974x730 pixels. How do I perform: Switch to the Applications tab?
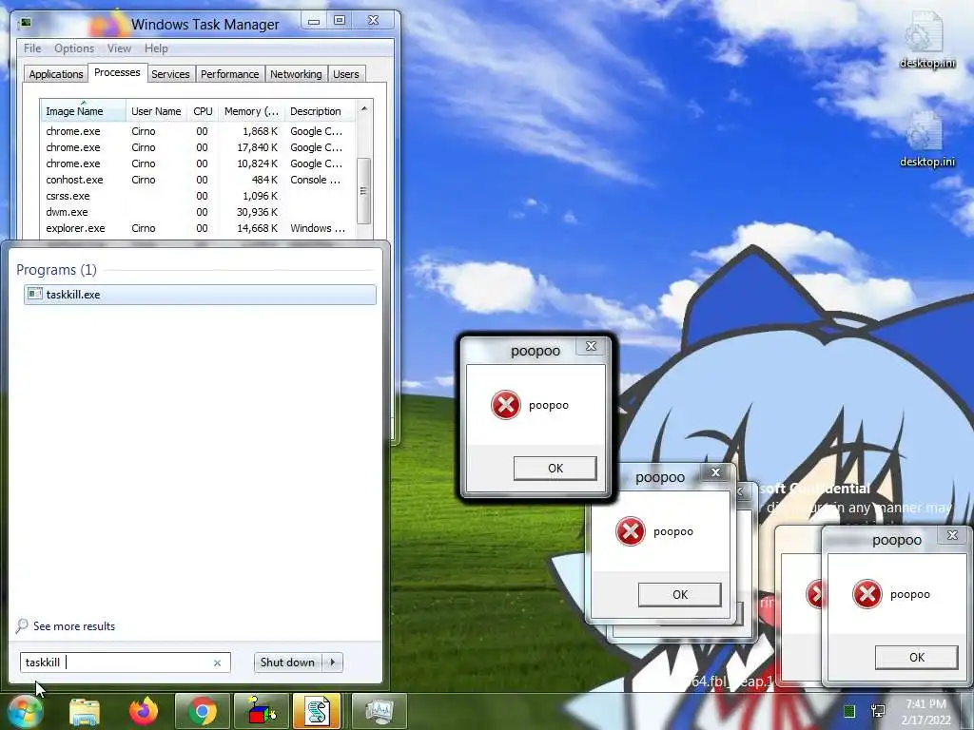[56, 74]
